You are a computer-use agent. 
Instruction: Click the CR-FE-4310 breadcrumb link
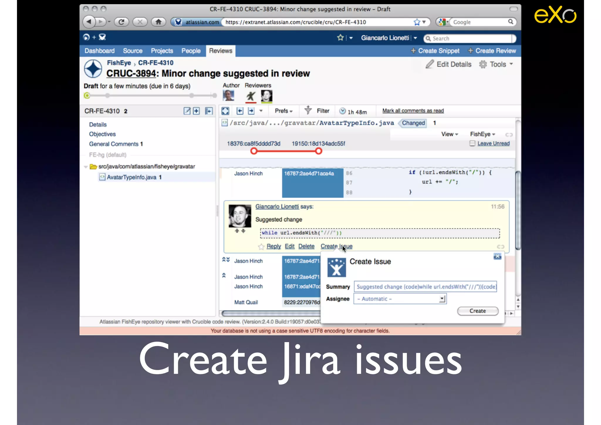click(156, 63)
